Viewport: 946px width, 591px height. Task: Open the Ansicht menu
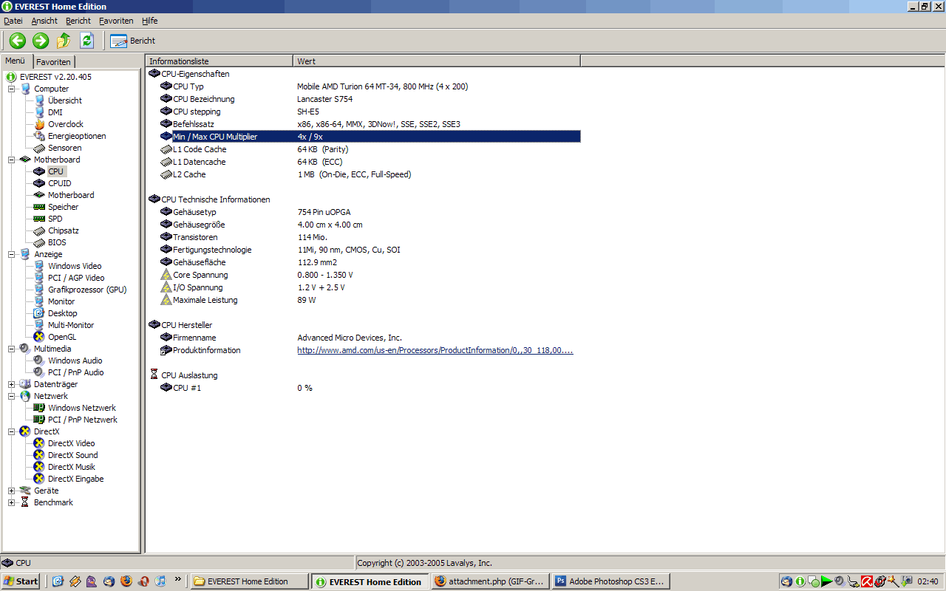click(x=44, y=21)
